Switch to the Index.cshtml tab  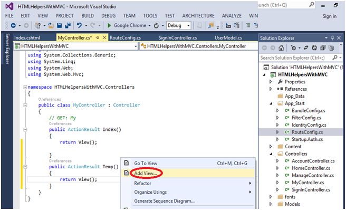(x=27, y=38)
